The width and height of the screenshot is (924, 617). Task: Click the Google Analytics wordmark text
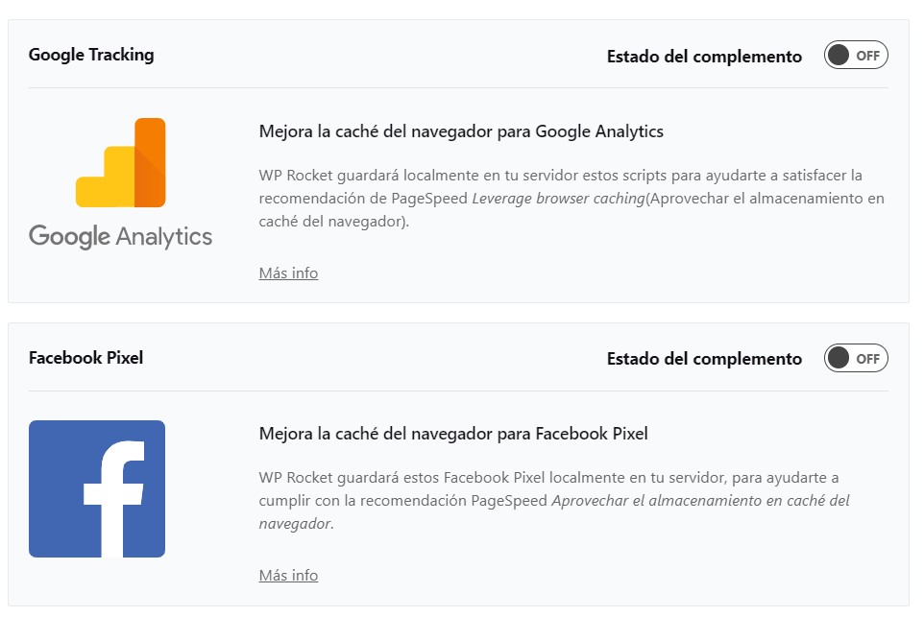click(x=120, y=236)
